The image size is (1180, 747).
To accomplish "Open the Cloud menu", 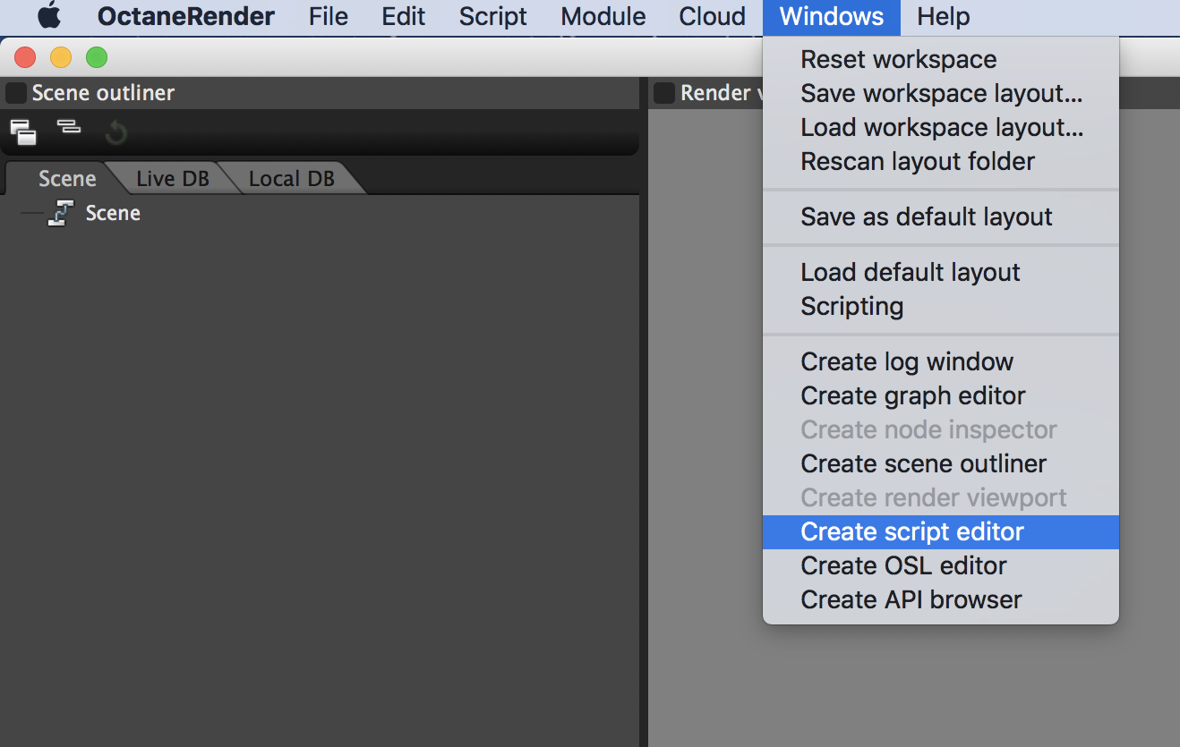I will tap(712, 16).
